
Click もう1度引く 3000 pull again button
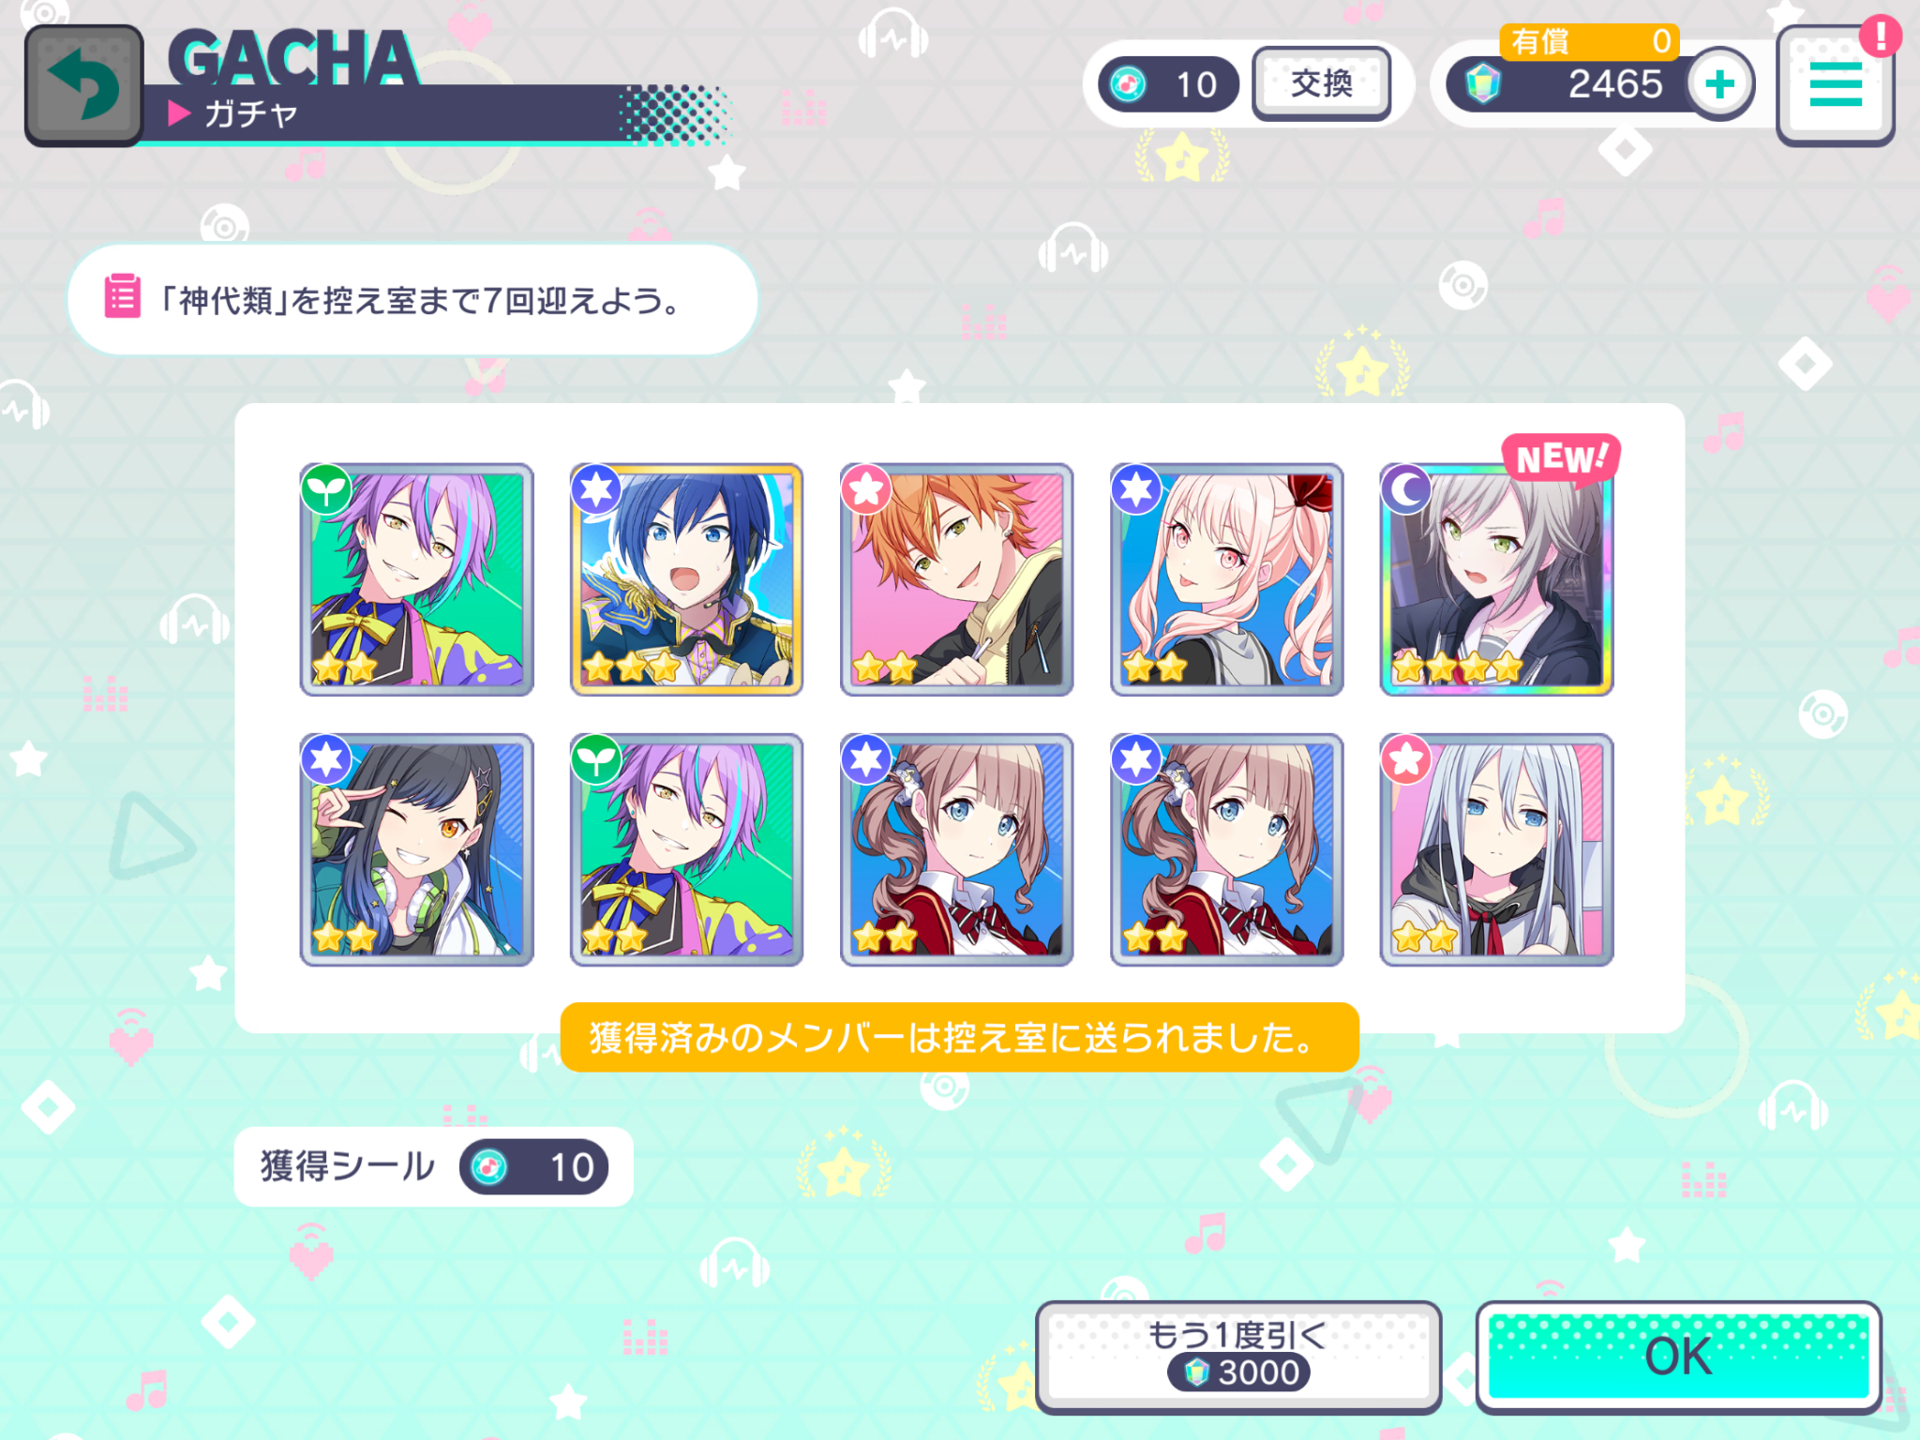(1237, 1357)
